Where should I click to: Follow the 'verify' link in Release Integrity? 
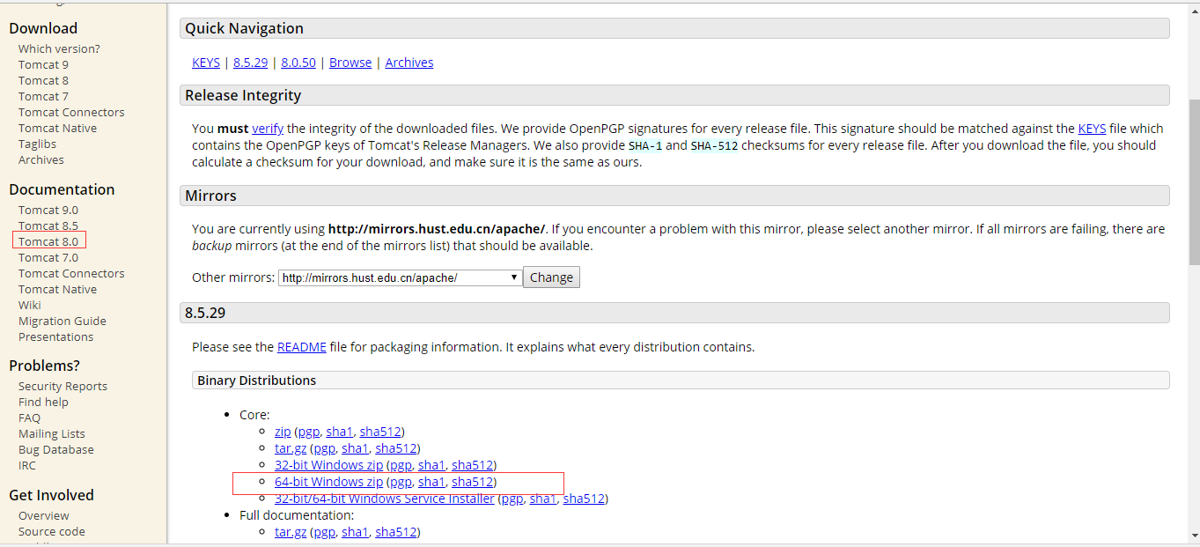268,129
